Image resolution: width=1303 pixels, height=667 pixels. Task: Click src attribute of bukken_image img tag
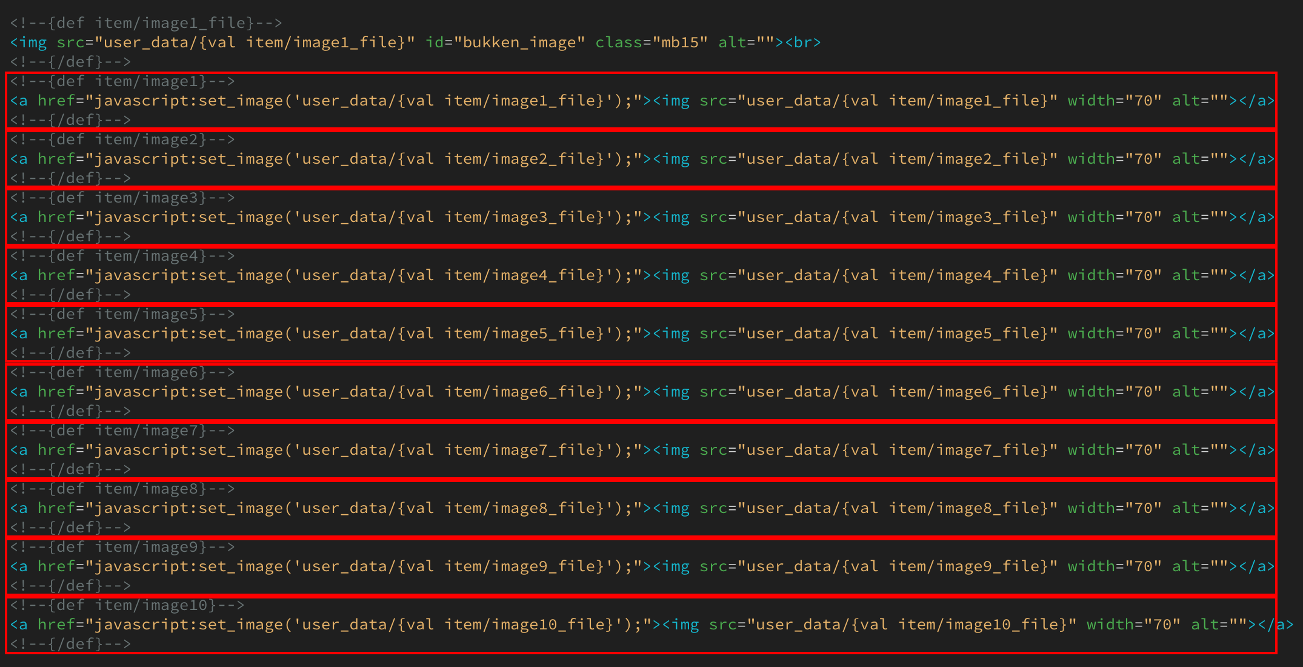click(x=70, y=42)
